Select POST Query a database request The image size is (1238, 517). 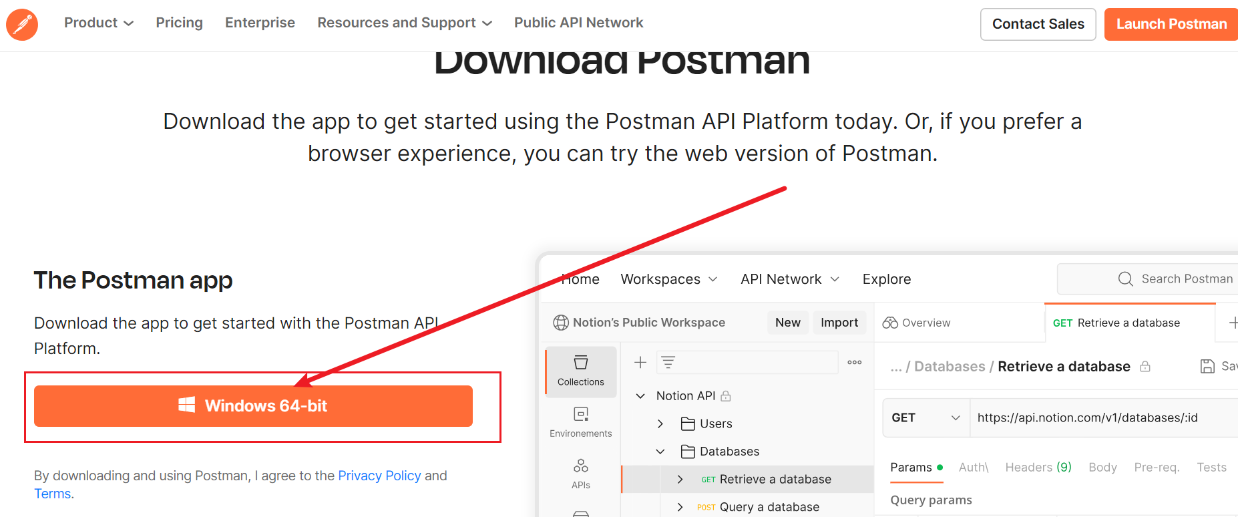[758, 507]
